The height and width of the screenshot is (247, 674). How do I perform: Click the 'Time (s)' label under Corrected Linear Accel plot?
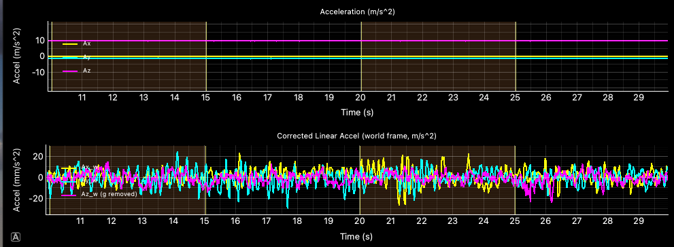click(x=357, y=236)
